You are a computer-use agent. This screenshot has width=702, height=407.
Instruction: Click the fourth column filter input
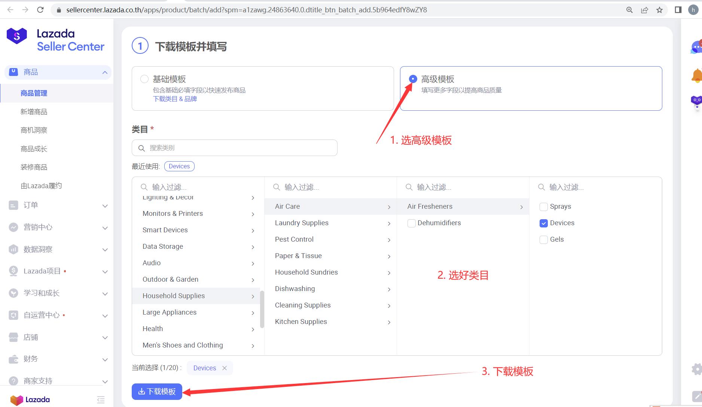click(595, 187)
